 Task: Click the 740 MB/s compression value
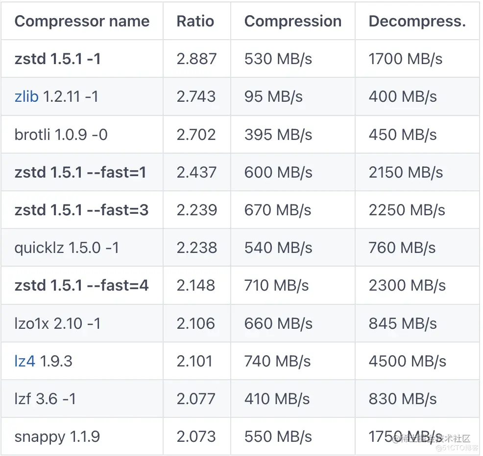[278, 361]
